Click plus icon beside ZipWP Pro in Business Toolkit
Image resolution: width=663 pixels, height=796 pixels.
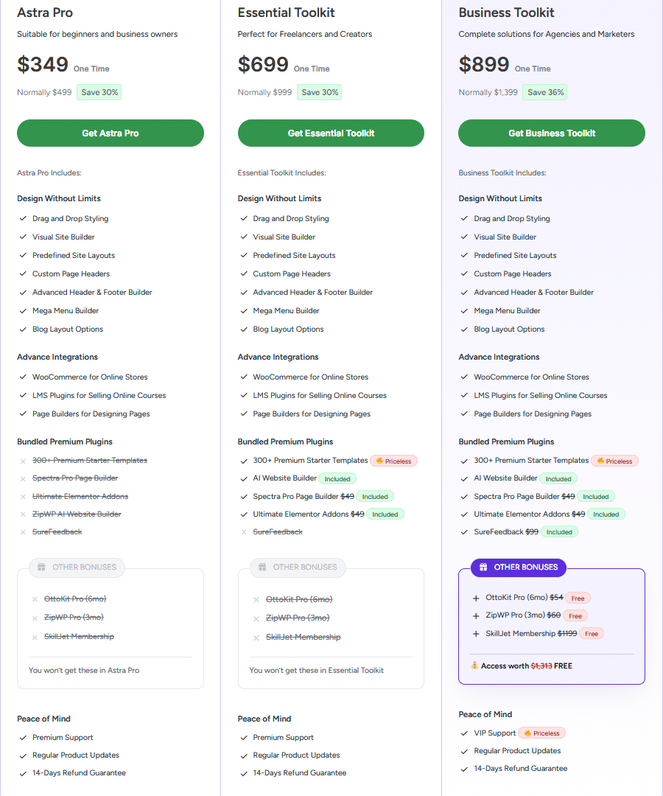coord(476,616)
